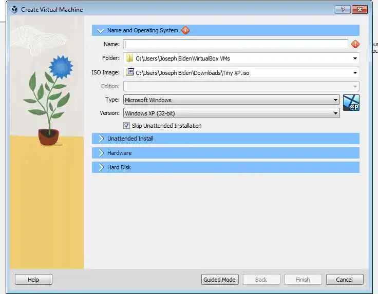The height and width of the screenshot is (294, 378).
Task: Open the Version dropdown showing Windows XP (32-bit)
Action: (232, 113)
